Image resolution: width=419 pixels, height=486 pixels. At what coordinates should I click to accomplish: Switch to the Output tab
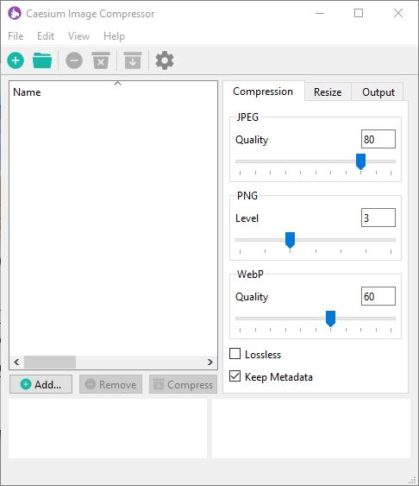378,92
